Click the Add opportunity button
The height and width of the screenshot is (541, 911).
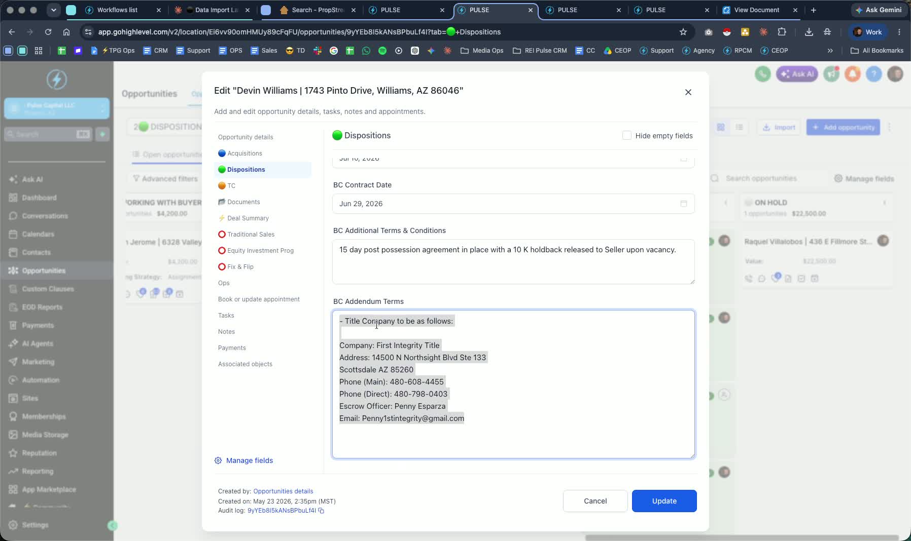click(x=843, y=127)
